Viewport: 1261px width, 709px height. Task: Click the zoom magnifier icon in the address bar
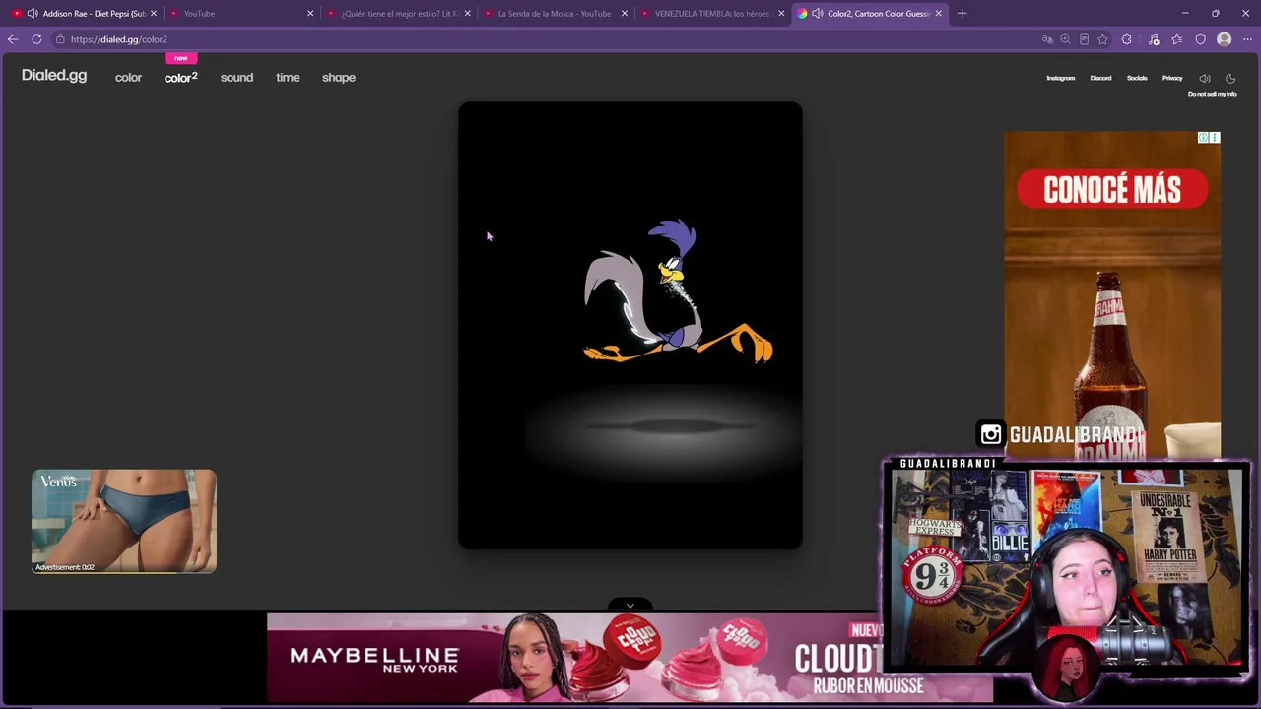(x=1065, y=39)
